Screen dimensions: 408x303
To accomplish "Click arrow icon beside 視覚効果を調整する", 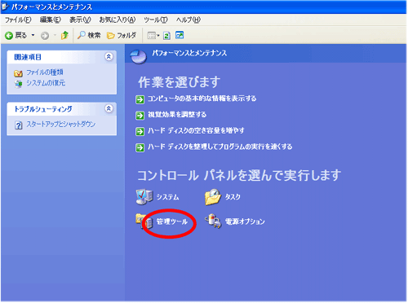I will [140, 116].
